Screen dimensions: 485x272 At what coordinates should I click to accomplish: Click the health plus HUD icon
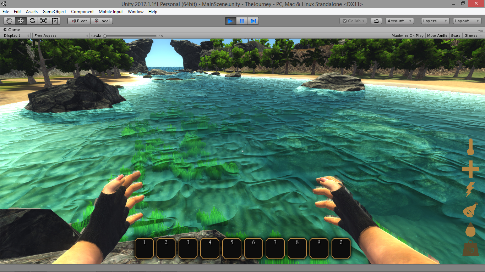[470, 169]
